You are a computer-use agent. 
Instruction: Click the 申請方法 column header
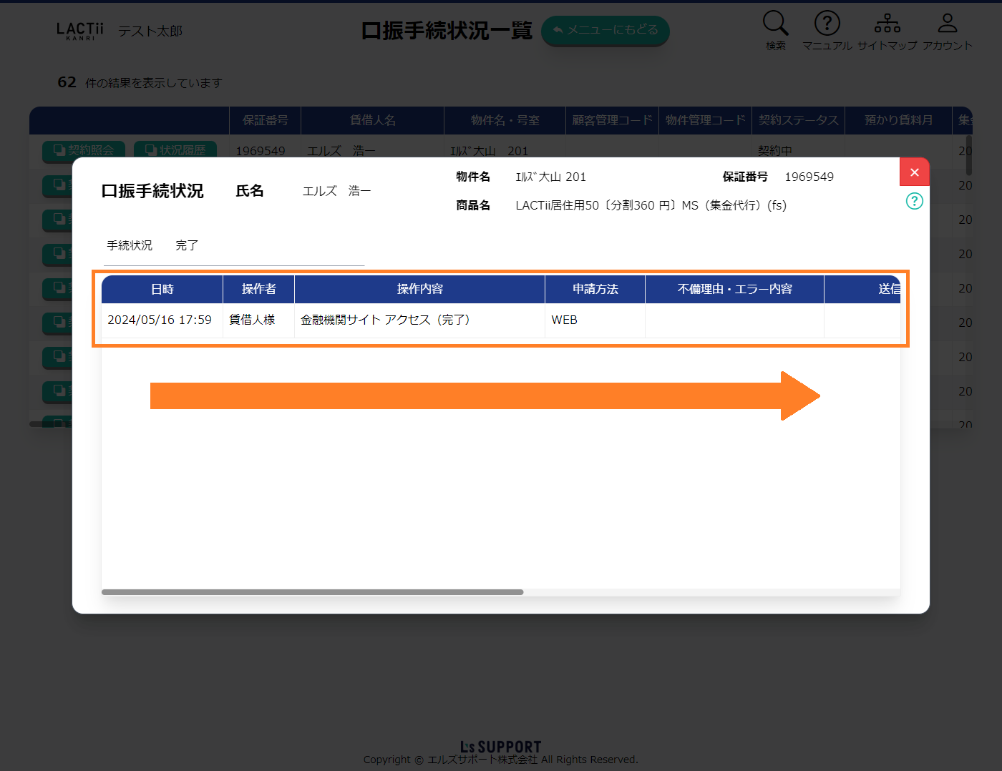tap(595, 289)
